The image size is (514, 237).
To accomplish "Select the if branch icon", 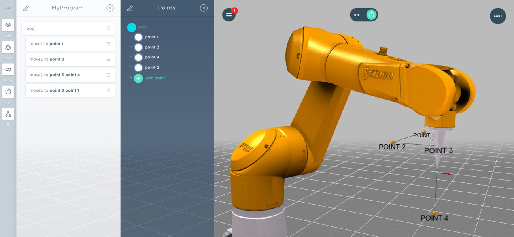I will (8, 114).
